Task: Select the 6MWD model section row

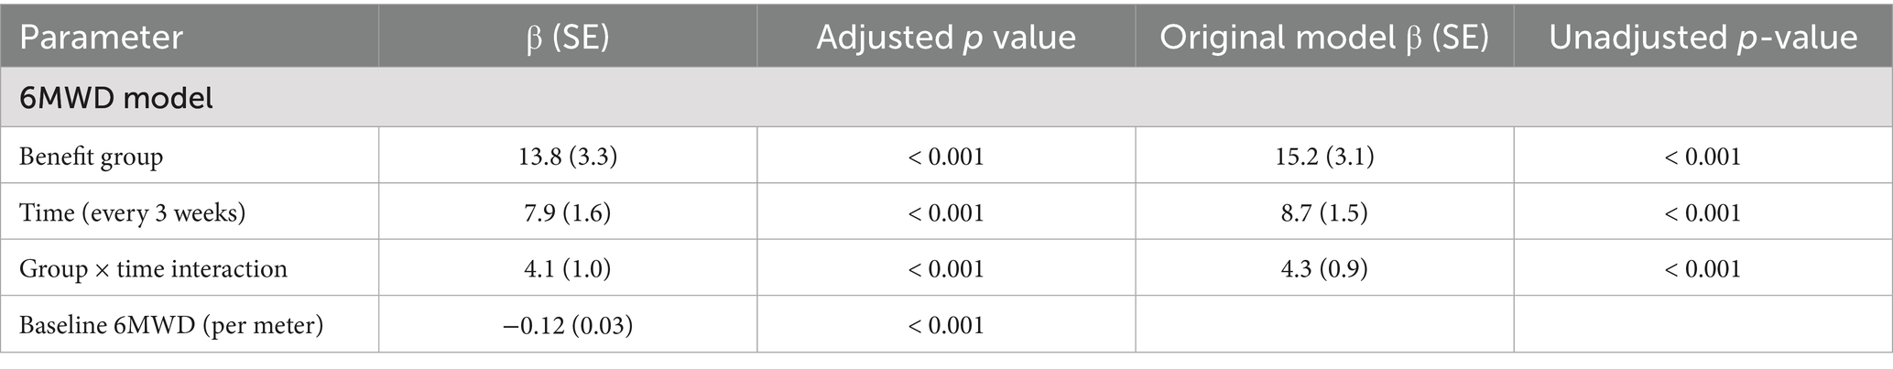Action: coord(946,97)
